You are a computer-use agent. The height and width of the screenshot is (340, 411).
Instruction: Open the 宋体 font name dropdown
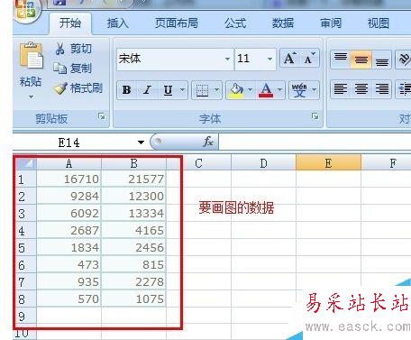(x=227, y=59)
